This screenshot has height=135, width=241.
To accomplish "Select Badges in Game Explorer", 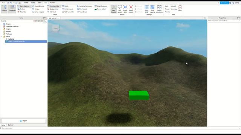I will [8, 24].
